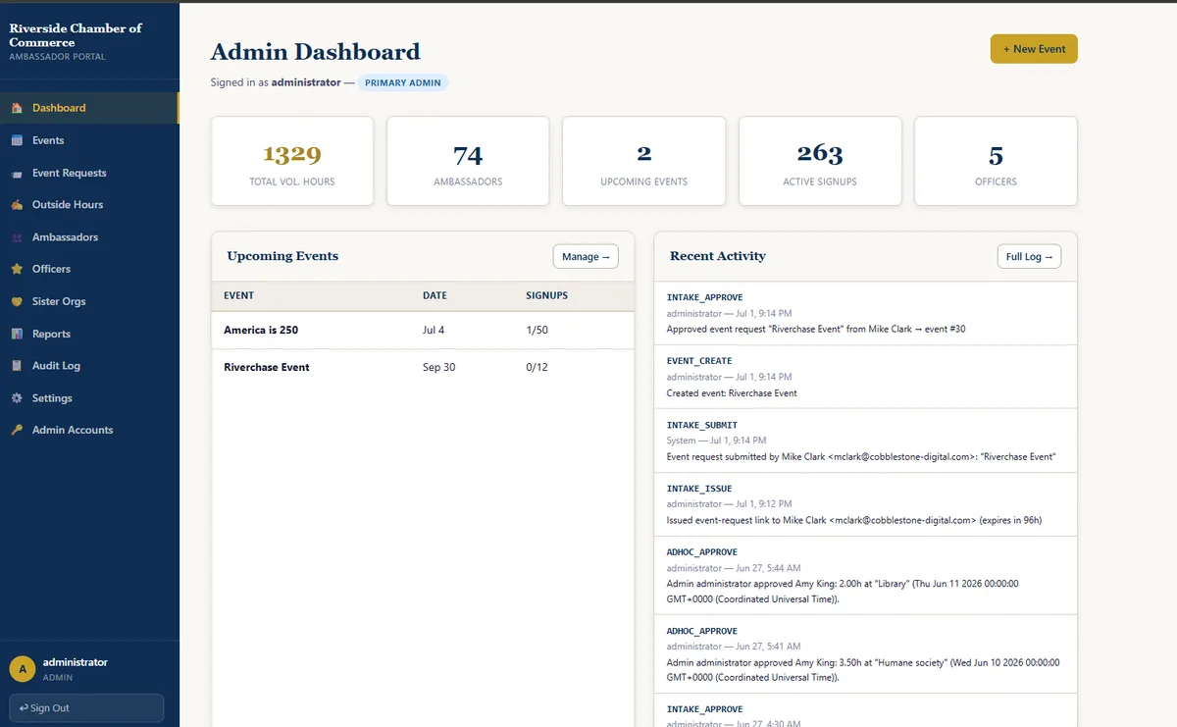Click the Admin Accounts key icon

(x=17, y=430)
